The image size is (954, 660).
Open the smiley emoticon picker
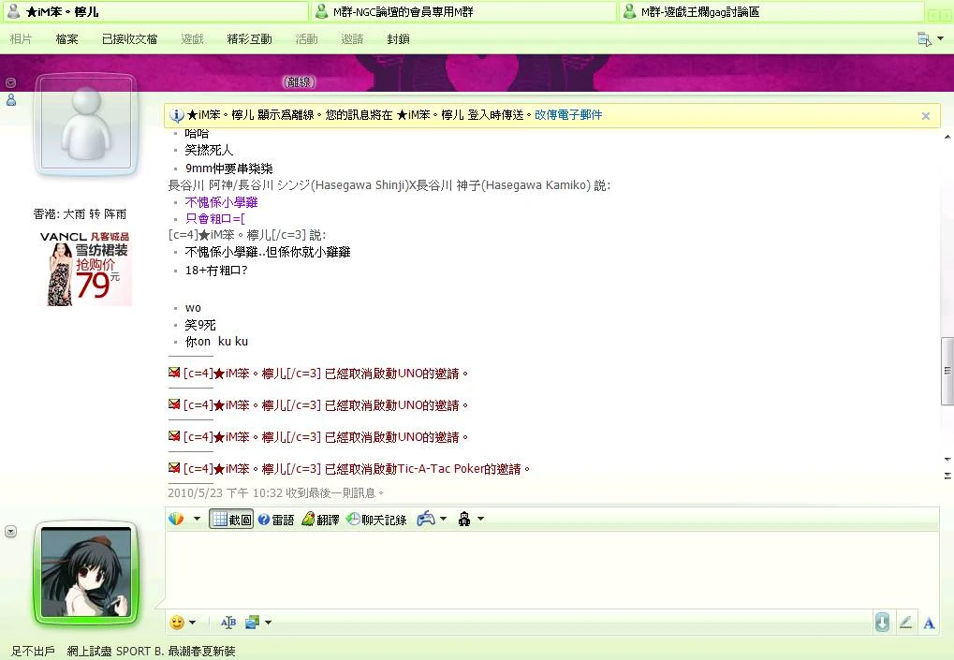point(177,623)
